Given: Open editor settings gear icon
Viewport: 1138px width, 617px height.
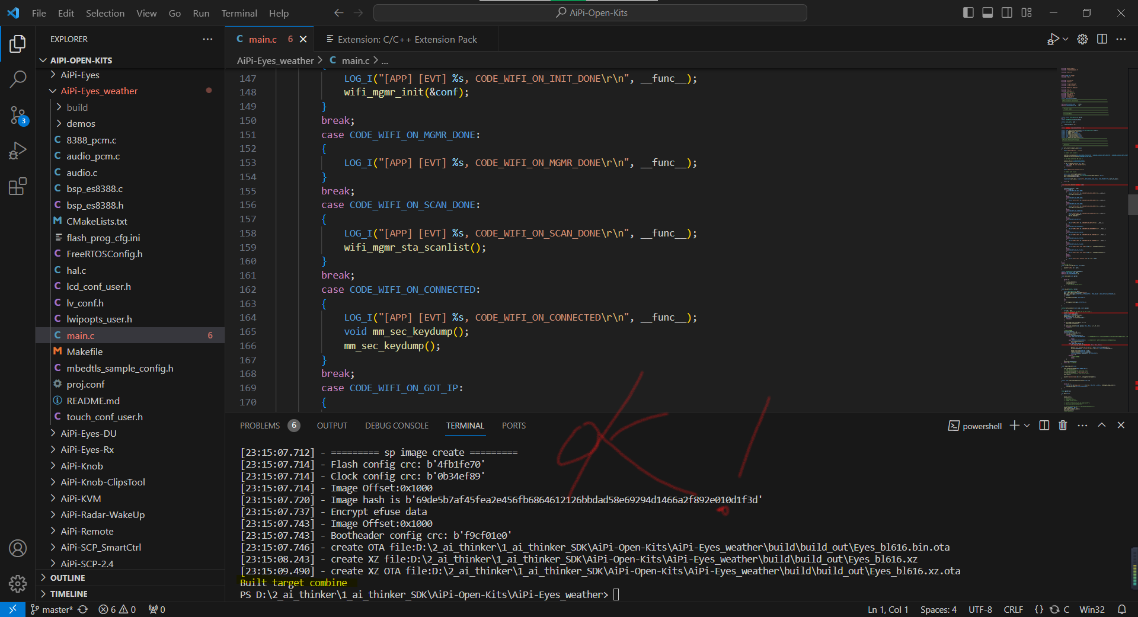Looking at the screenshot, I should pyautogui.click(x=1082, y=39).
